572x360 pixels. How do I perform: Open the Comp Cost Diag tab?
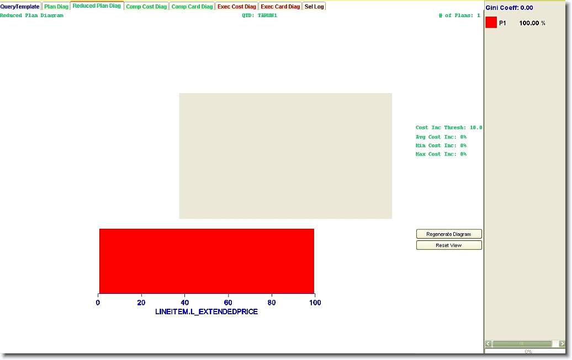coord(146,7)
